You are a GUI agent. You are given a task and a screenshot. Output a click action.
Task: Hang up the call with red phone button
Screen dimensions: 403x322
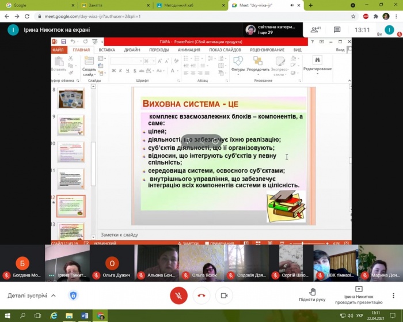(201, 296)
